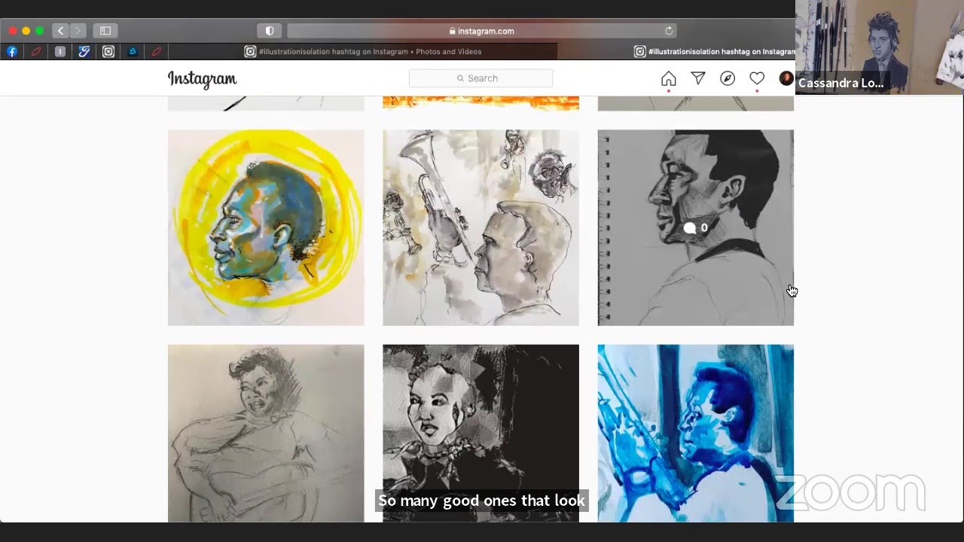The image size is (964, 542).
Task: Open blue ink trumpet player post
Action: (x=695, y=433)
